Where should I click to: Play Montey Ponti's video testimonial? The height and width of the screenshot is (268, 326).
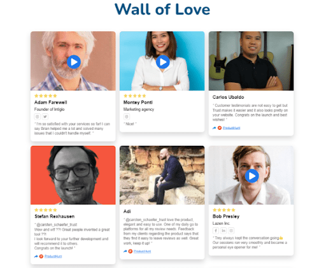coord(163,62)
